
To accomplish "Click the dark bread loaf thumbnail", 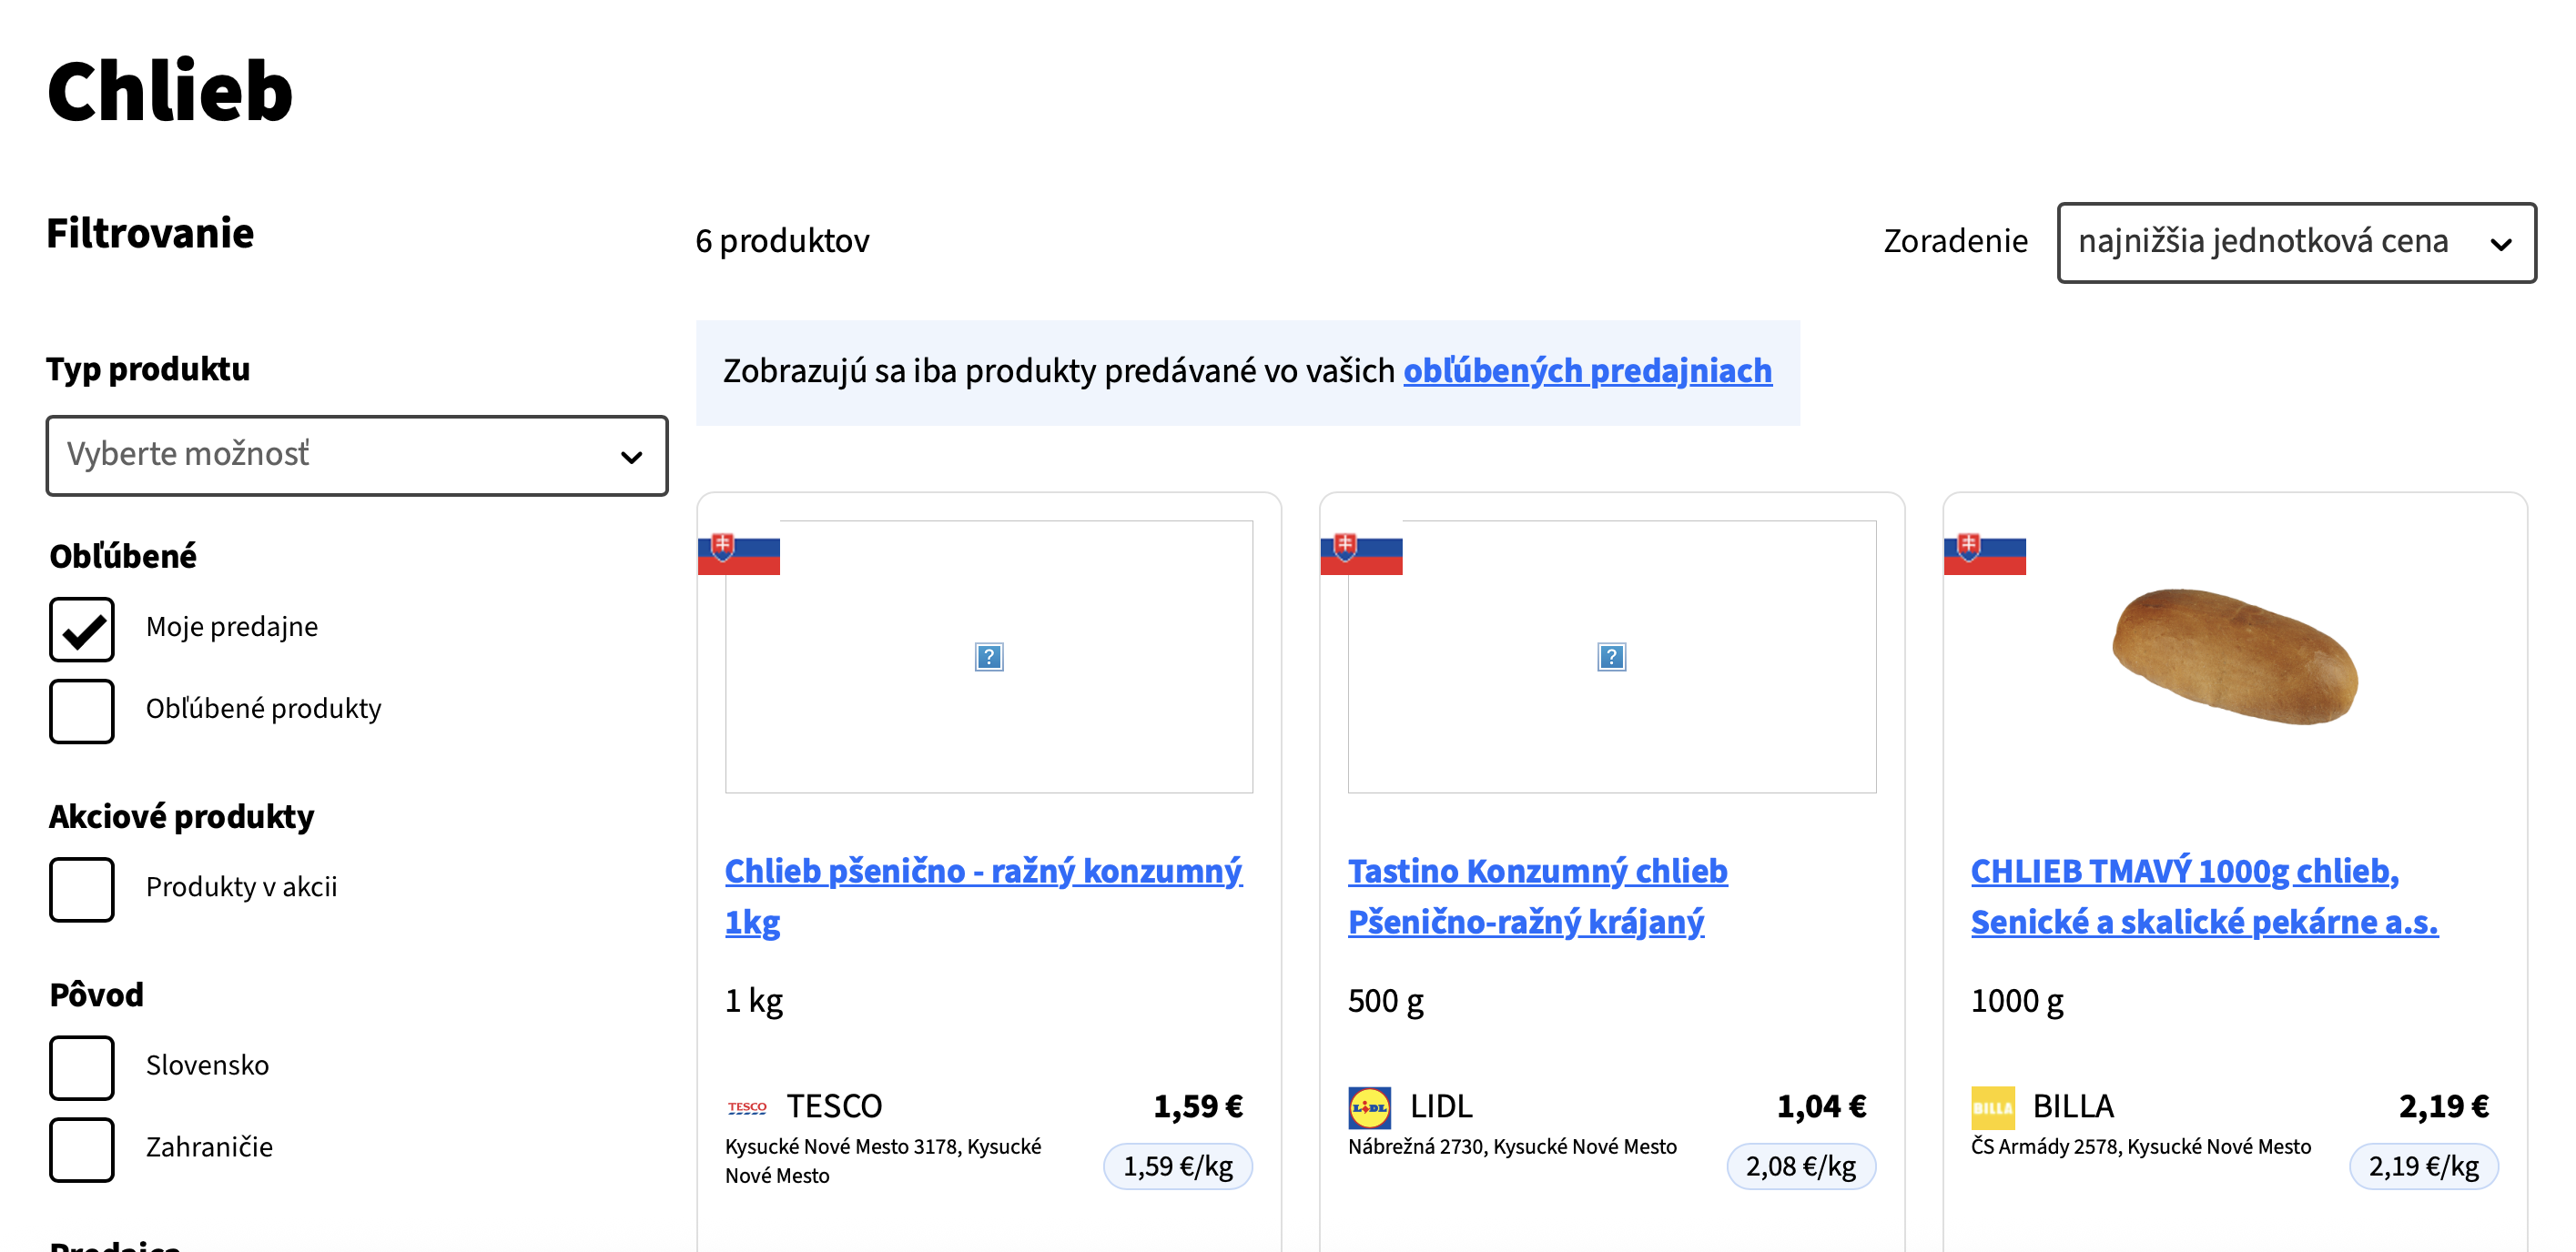I will coord(2234,656).
